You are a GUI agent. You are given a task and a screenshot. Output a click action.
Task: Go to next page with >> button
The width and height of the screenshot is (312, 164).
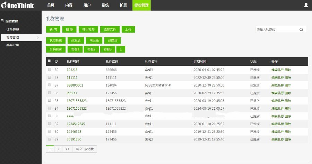[x=67, y=149]
